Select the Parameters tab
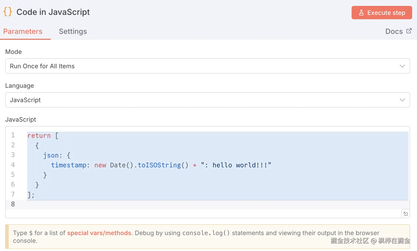Viewport: 417px width, 251px height. point(23,31)
